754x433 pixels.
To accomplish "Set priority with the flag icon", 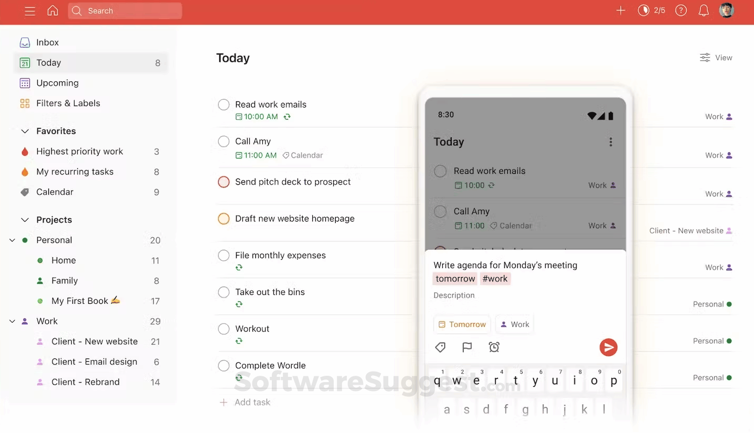I will pyautogui.click(x=467, y=347).
